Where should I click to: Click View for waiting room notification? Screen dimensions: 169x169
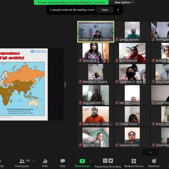pos(105,10)
